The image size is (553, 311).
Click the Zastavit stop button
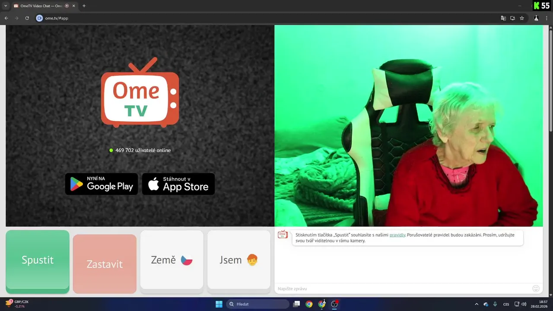105,264
